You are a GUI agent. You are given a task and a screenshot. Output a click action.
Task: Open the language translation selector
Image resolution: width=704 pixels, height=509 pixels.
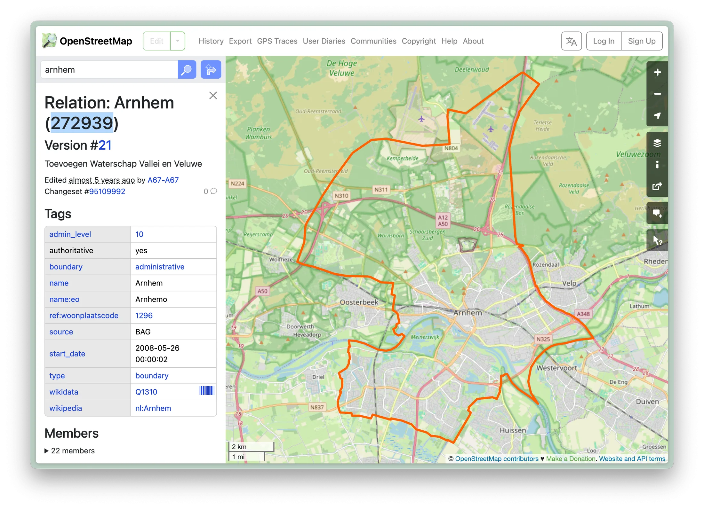point(571,41)
